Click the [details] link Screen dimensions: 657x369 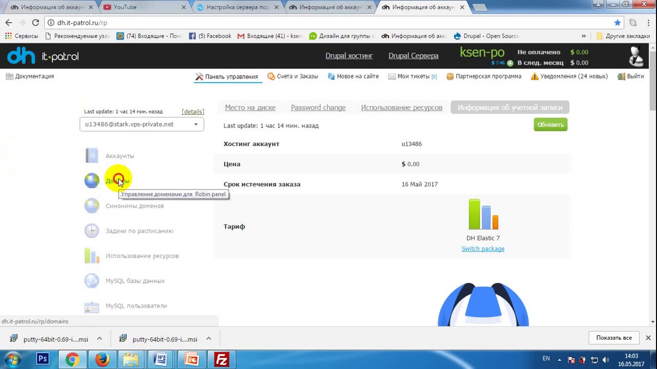tap(193, 112)
